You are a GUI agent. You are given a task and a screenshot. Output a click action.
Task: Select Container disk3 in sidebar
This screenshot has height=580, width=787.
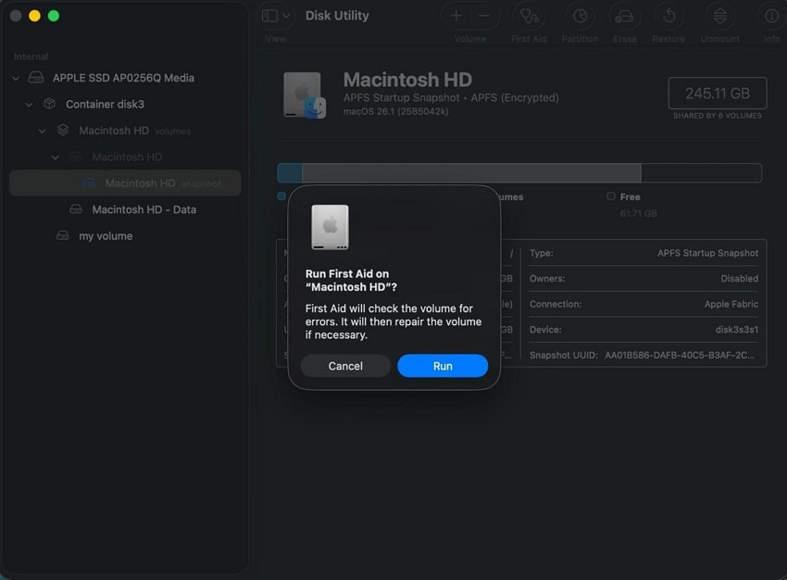click(x=105, y=104)
